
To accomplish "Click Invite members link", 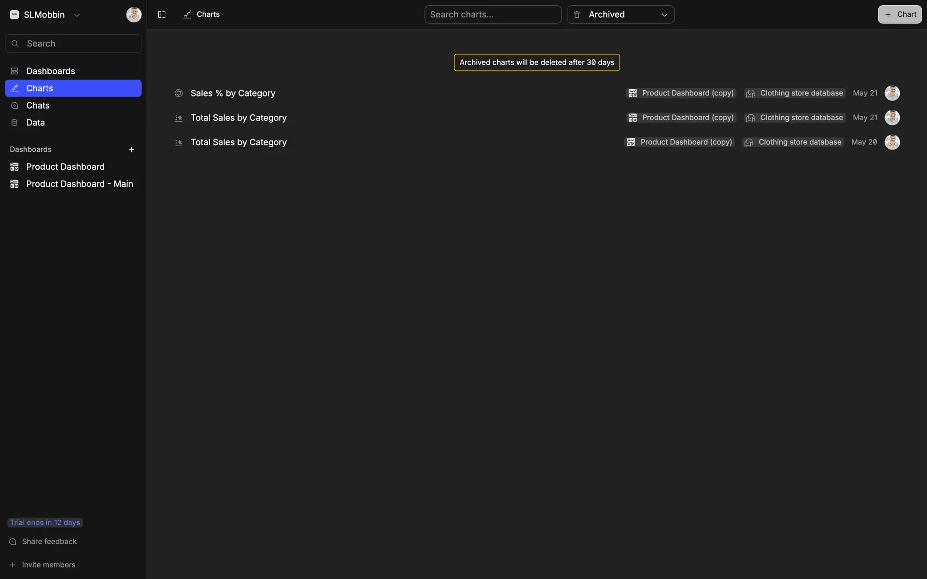I will pyautogui.click(x=48, y=565).
